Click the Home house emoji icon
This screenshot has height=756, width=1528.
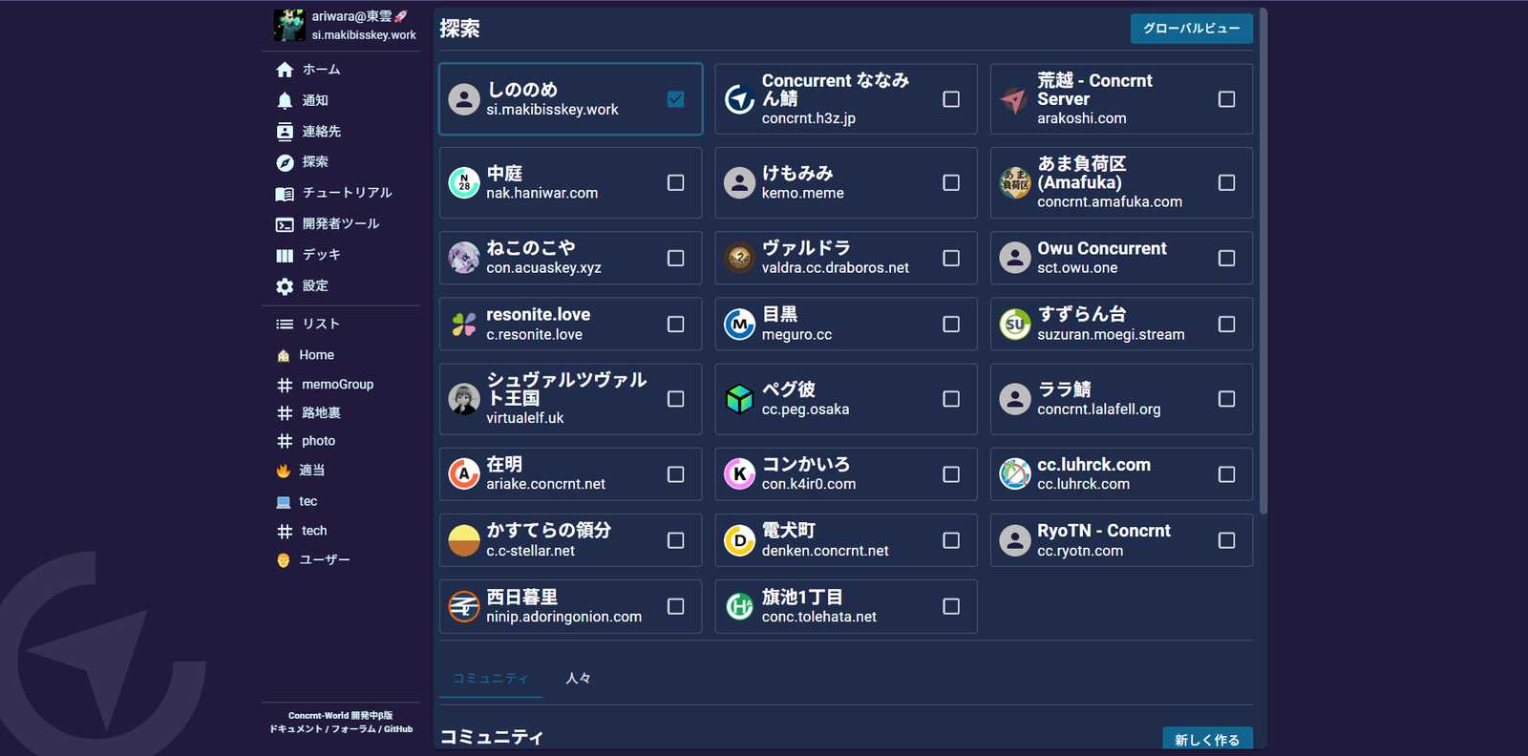(x=283, y=355)
